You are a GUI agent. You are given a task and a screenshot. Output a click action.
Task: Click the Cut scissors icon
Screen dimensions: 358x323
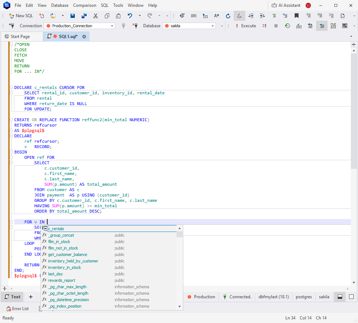[96, 16]
